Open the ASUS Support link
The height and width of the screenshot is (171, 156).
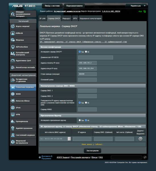(x=63, y=157)
